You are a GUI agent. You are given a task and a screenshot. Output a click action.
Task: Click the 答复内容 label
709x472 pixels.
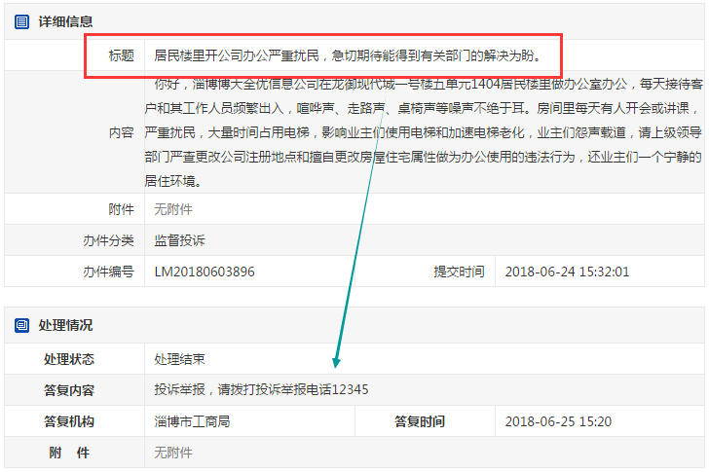tap(69, 390)
